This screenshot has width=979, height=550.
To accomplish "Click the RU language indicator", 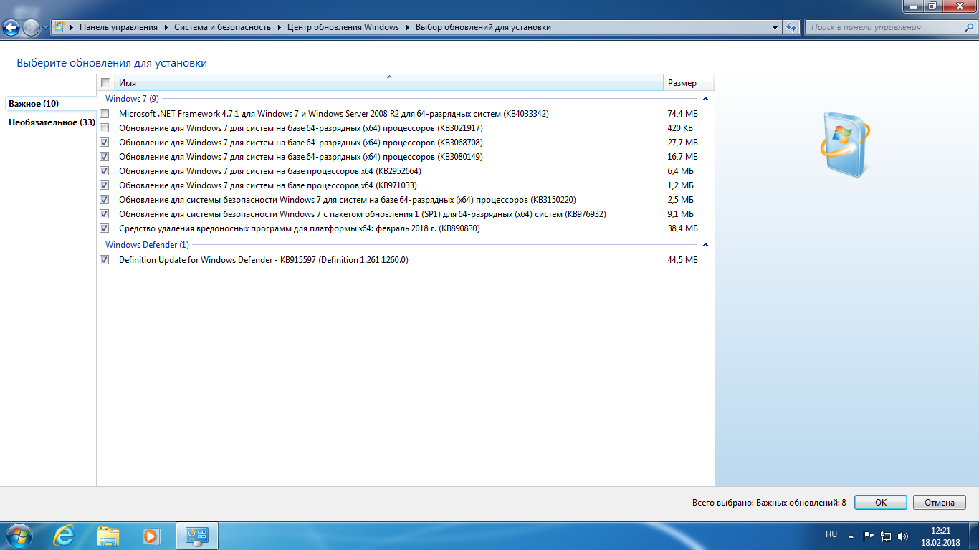I will [x=831, y=534].
